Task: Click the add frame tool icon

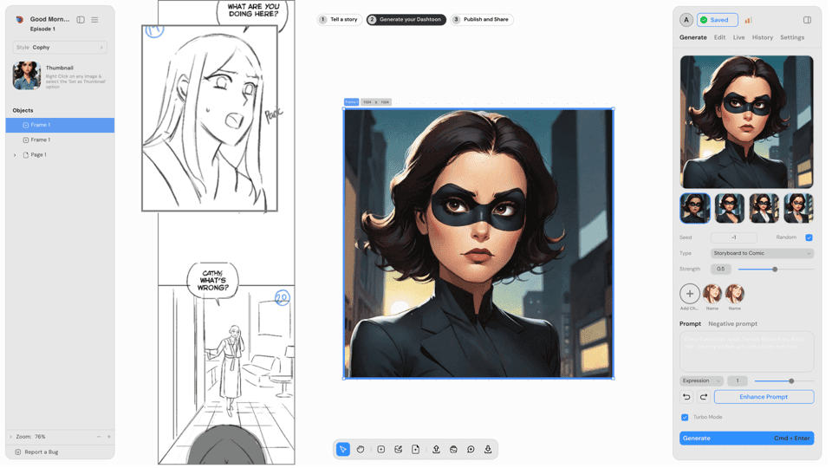Action: point(380,449)
